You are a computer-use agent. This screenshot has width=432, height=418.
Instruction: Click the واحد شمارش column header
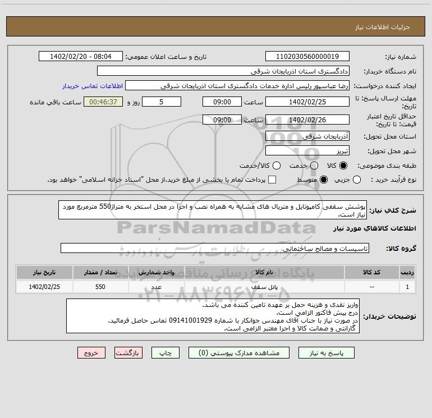pos(156,272)
